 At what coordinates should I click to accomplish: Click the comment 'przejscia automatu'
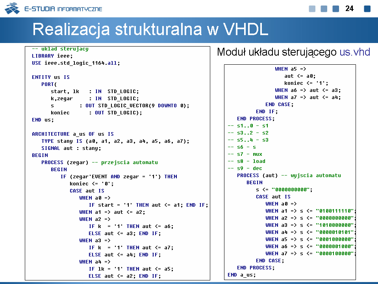pyautogui.click(x=130, y=162)
